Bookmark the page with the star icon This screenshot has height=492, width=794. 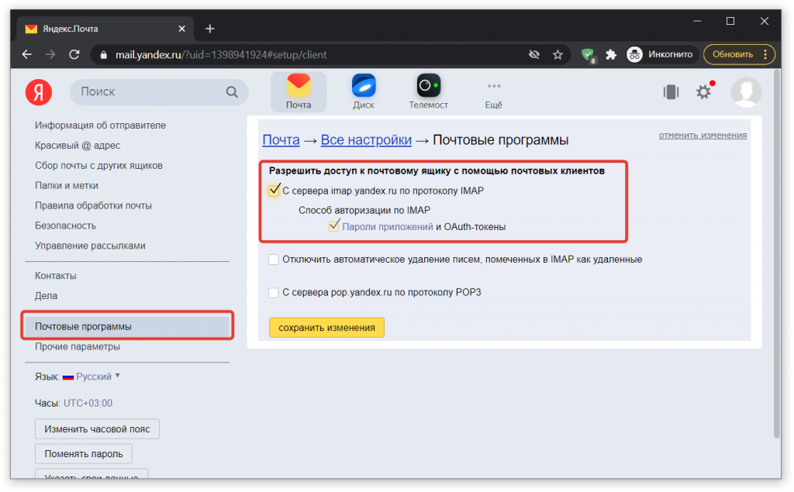click(x=558, y=54)
